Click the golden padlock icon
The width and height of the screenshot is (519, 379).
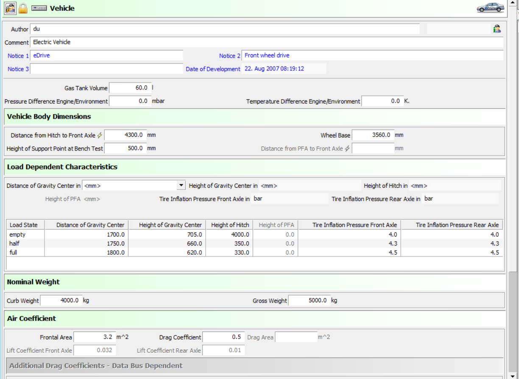coord(23,8)
